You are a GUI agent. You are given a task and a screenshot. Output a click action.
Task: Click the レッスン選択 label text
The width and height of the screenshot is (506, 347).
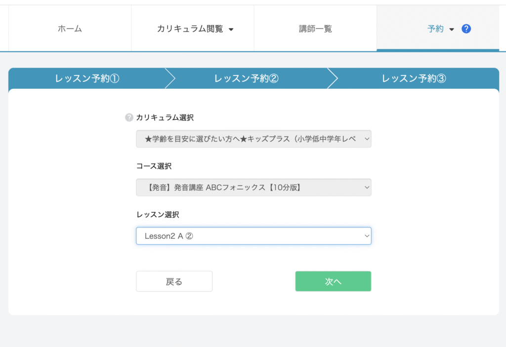coord(158,215)
